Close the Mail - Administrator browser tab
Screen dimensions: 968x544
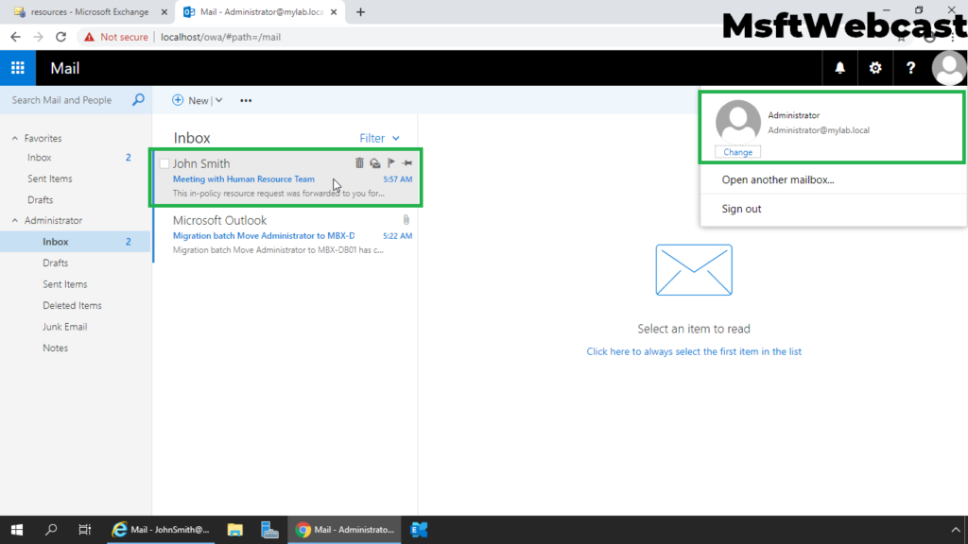(x=334, y=12)
